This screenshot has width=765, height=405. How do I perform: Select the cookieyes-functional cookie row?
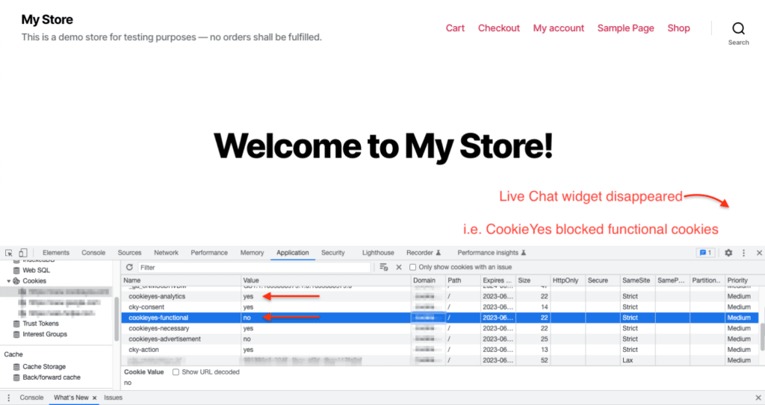tap(439, 318)
